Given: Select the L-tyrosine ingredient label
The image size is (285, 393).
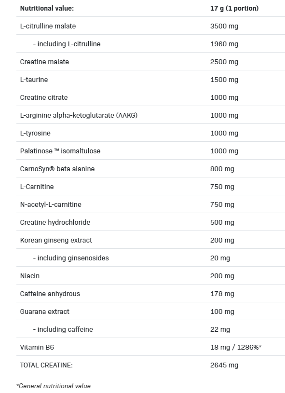Looking at the screenshot, I should [35, 133].
